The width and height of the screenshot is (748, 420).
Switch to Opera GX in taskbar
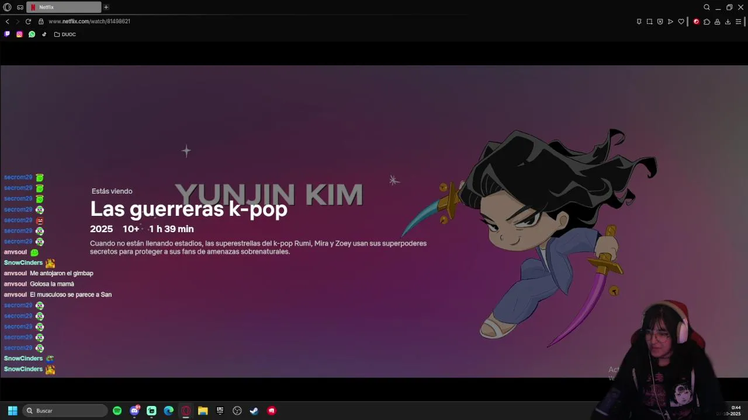click(x=186, y=411)
